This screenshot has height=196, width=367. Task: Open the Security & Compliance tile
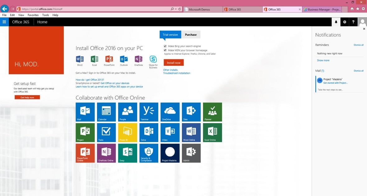tap(149, 153)
